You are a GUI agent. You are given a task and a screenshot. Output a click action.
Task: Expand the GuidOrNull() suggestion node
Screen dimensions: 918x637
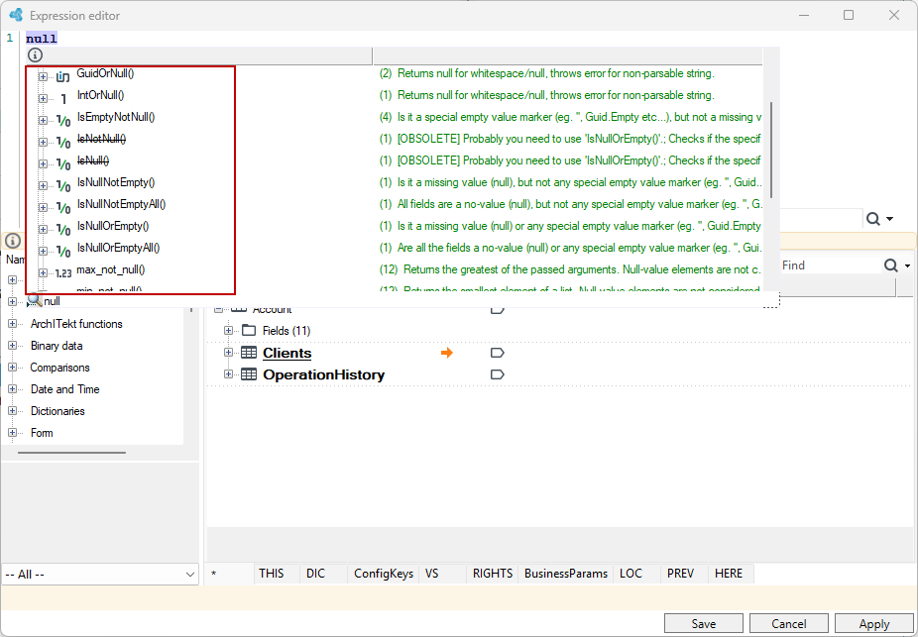43,76
